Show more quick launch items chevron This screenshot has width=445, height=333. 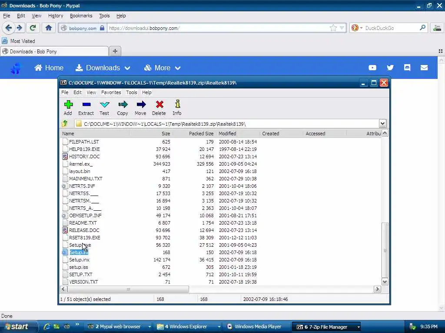(77, 324)
